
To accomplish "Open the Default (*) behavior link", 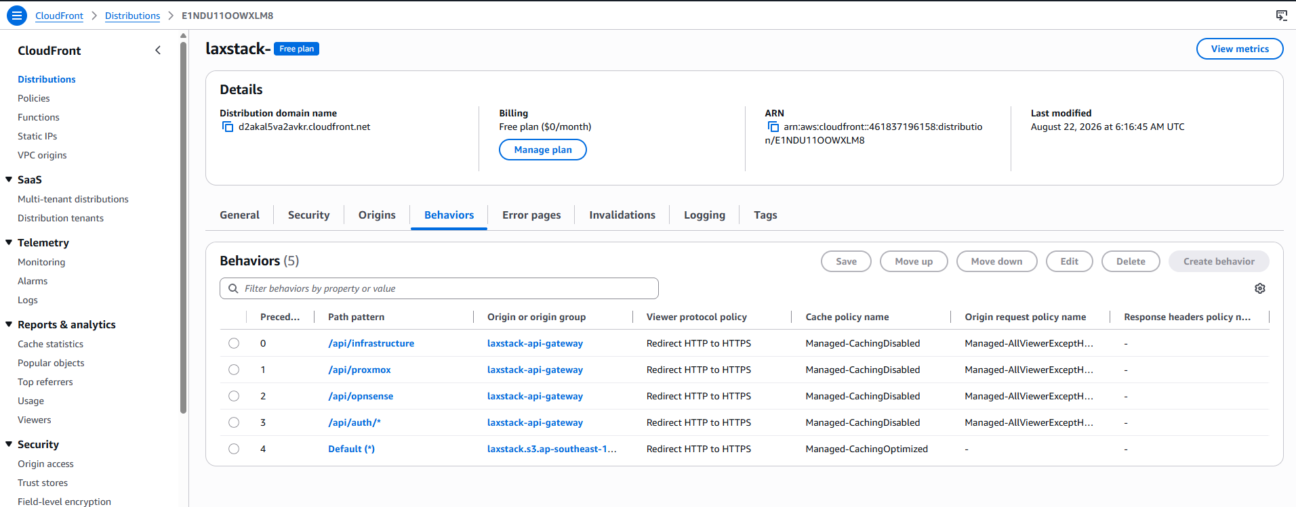I will 351,449.
